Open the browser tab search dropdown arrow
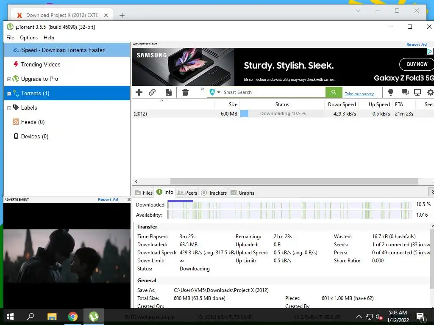The height and width of the screenshot is (325, 434). click(358, 11)
